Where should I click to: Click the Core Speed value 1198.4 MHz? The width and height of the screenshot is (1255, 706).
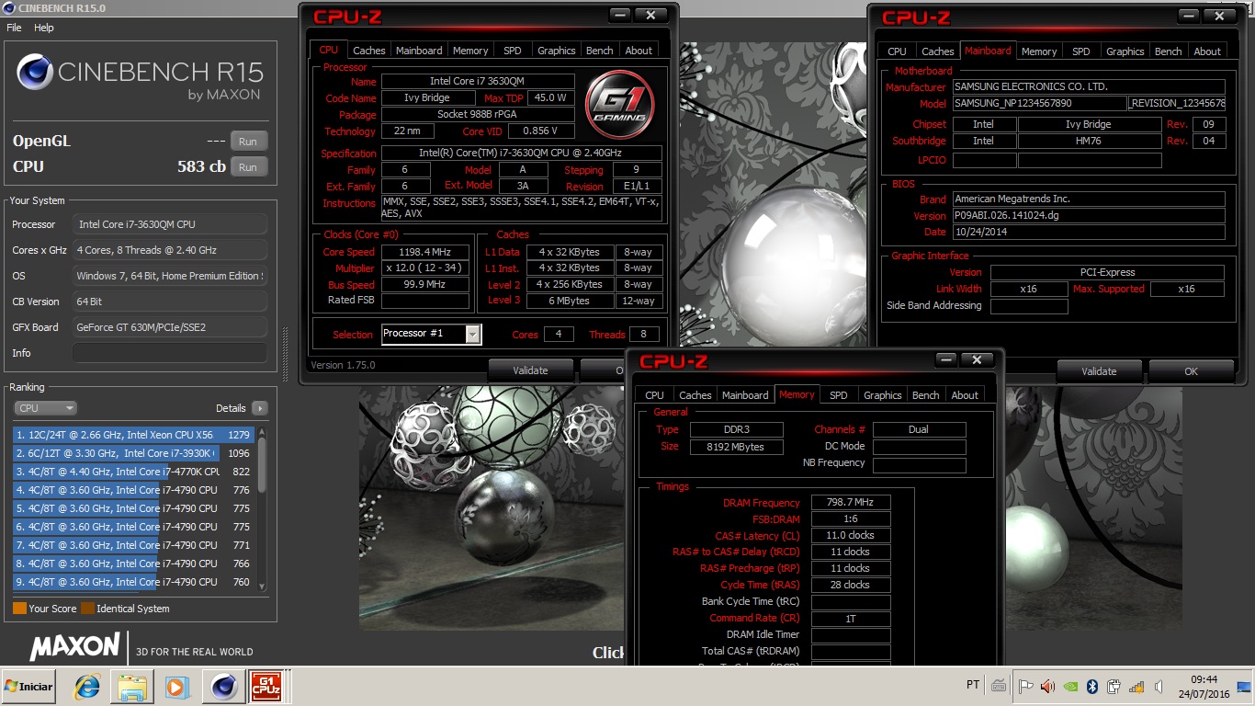click(426, 252)
